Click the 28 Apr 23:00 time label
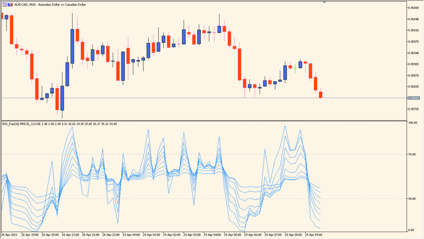This screenshot has width=424, height=239. point(111,235)
